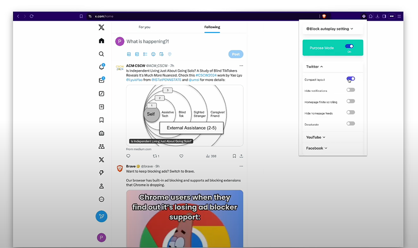The height and width of the screenshot is (248, 418).
Task: Turn off the Purpose Mode switch
Action: [x=349, y=46]
